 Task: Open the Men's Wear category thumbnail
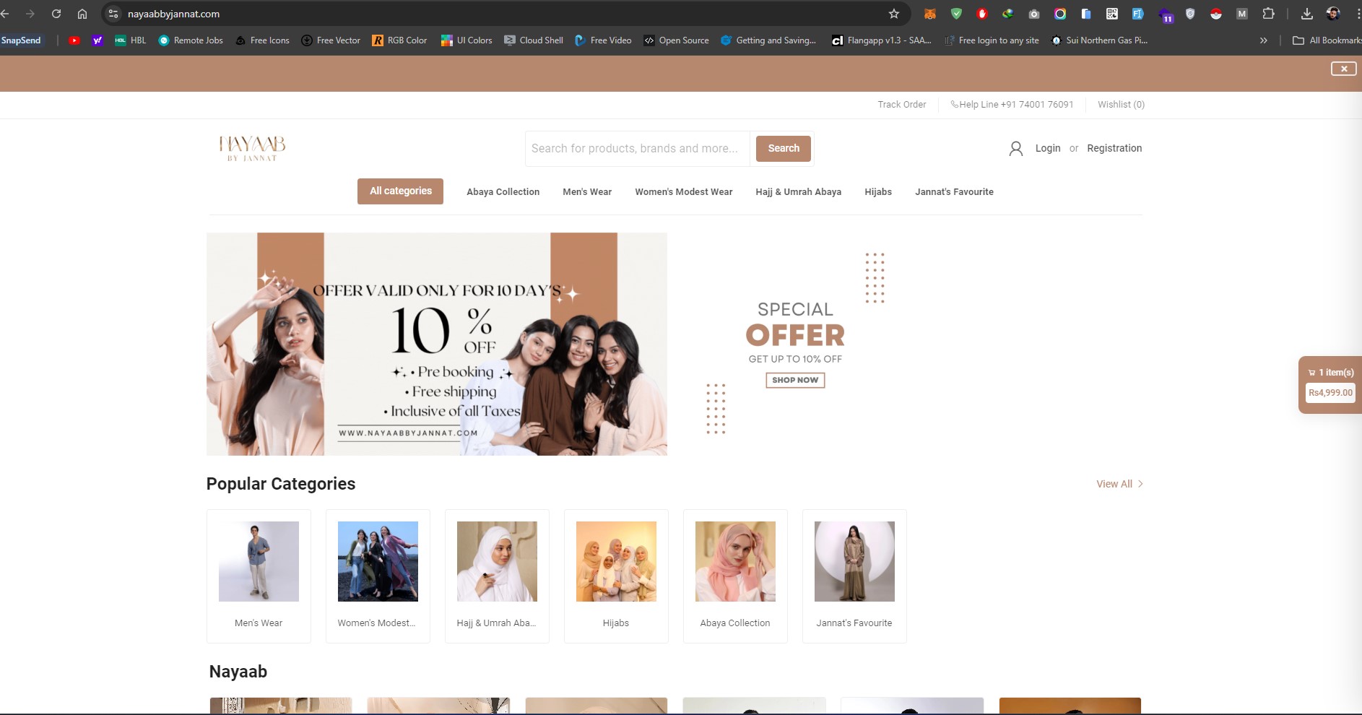[x=259, y=562]
